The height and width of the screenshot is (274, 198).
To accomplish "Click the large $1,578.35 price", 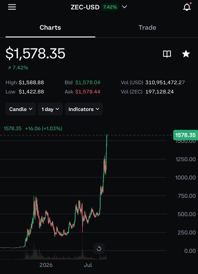I will click(35, 53).
